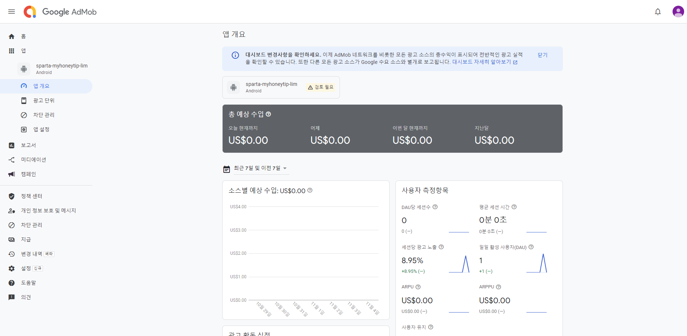
Task: Click the 도움말 help icon
Action: point(12,283)
